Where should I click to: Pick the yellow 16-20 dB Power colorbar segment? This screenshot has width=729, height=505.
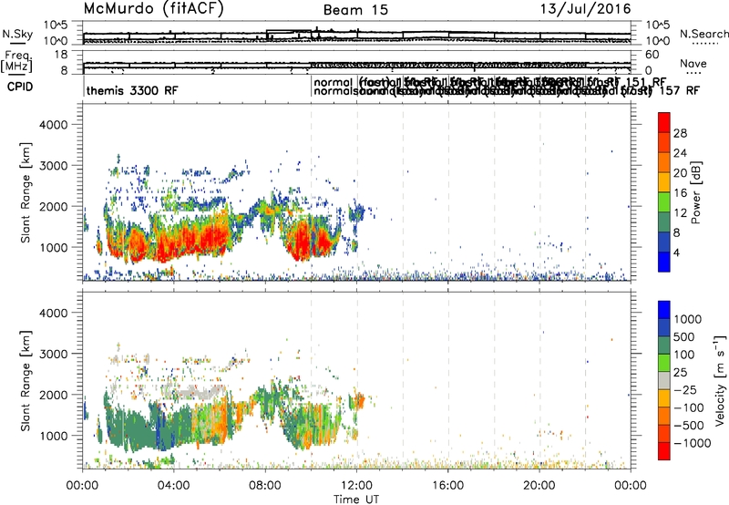[664, 182]
